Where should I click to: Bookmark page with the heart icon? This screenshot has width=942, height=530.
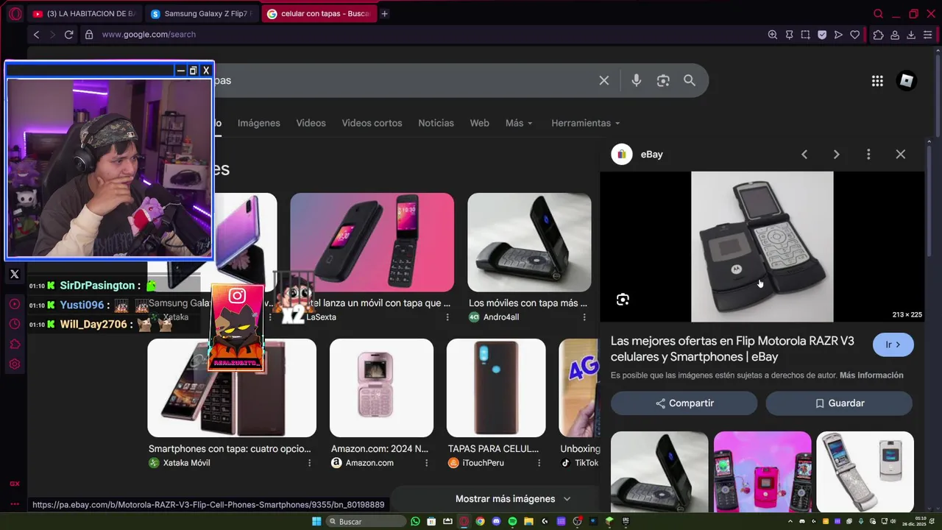pyautogui.click(x=854, y=35)
